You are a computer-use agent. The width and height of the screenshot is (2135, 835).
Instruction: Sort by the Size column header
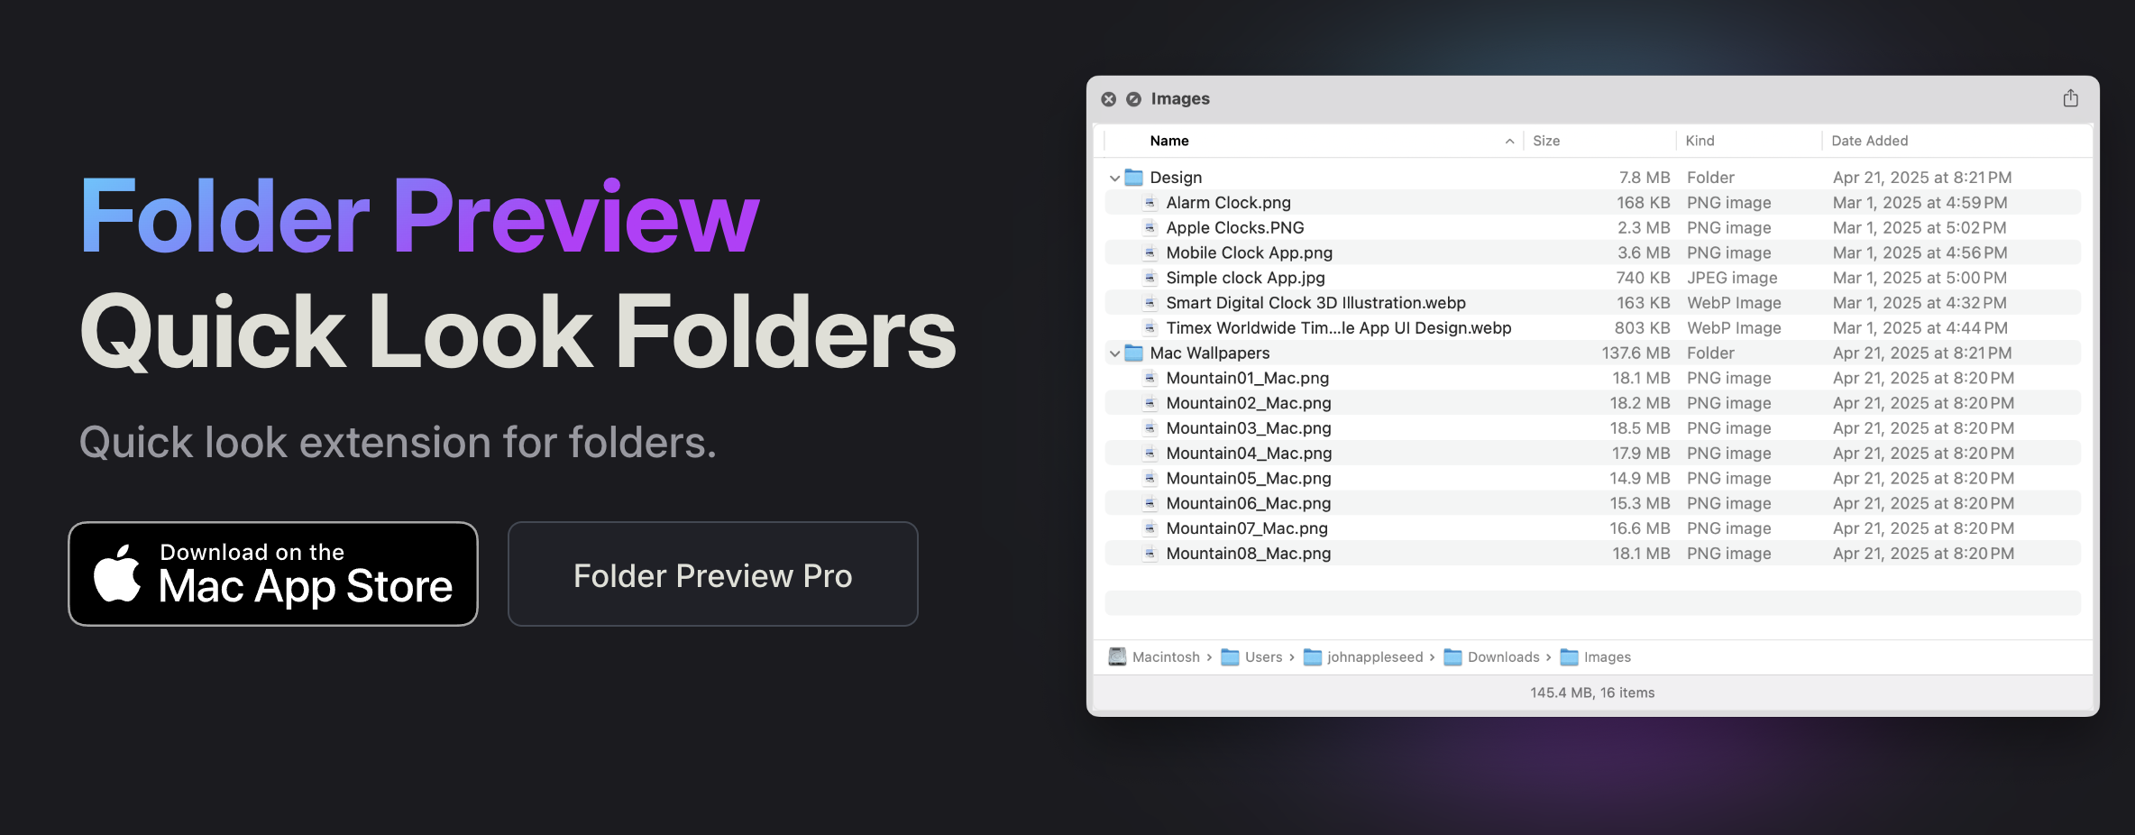pos(1546,141)
